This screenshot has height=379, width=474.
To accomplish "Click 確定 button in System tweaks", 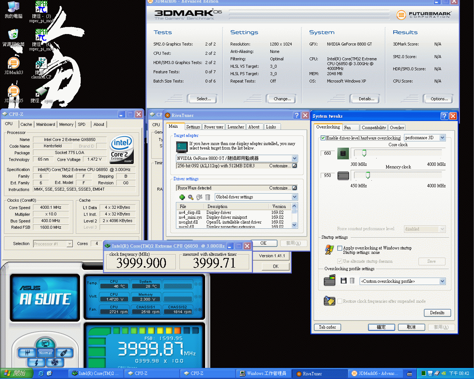I will (381, 327).
